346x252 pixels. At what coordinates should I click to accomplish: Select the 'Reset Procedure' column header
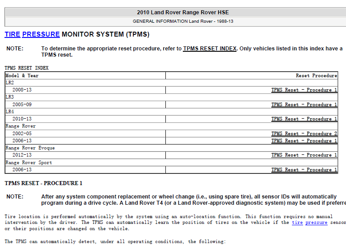[x=252, y=75]
